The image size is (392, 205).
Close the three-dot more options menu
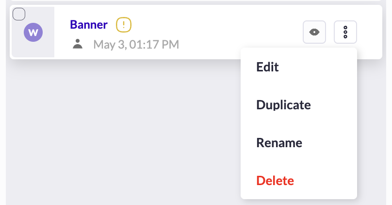(x=345, y=32)
